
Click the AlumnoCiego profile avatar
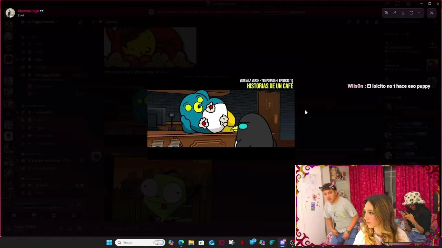[10, 13]
